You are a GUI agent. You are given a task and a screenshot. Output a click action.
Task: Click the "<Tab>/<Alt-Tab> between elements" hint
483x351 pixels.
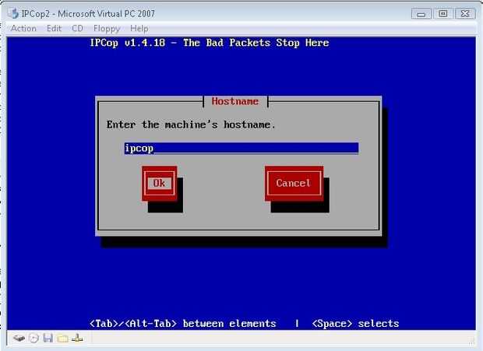(x=182, y=324)
